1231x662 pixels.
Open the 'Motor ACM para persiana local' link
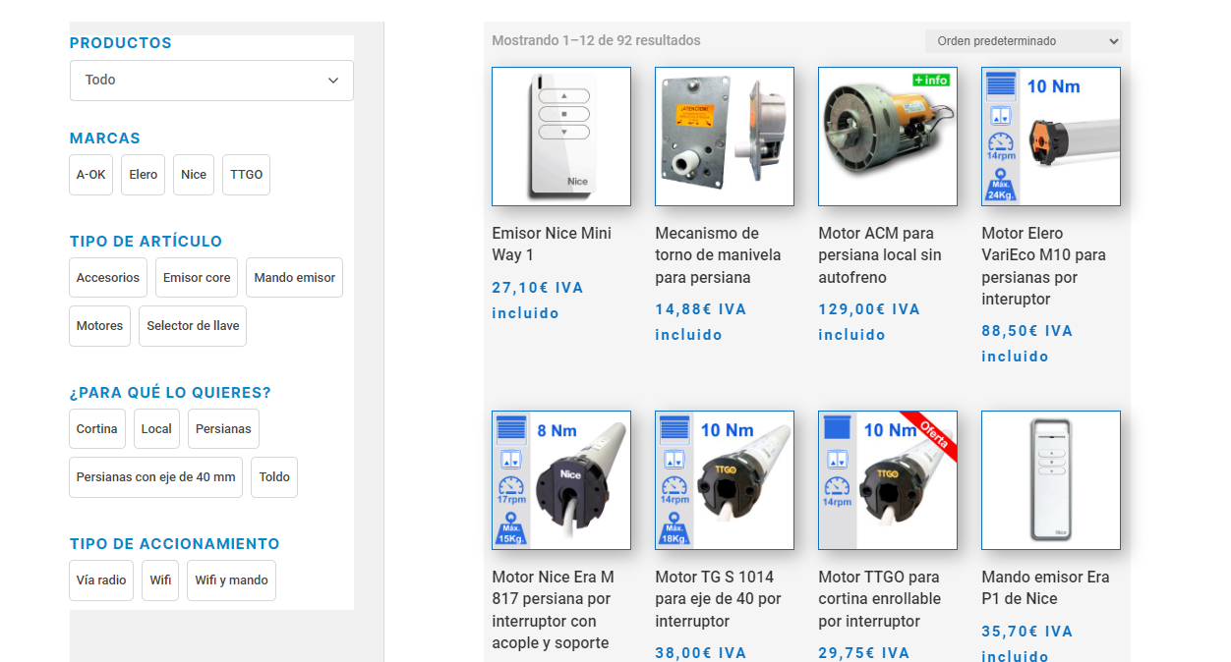[x=880, y=255]
